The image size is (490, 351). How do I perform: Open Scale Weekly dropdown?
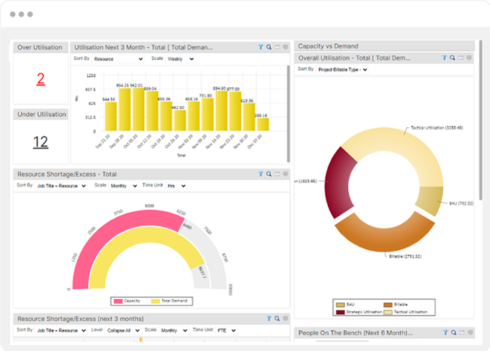coord(181,59)
